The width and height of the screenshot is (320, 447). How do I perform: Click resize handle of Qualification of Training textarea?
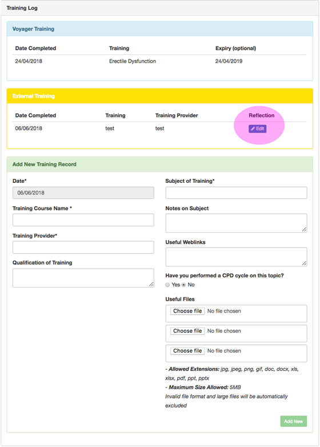coord(151,284)
